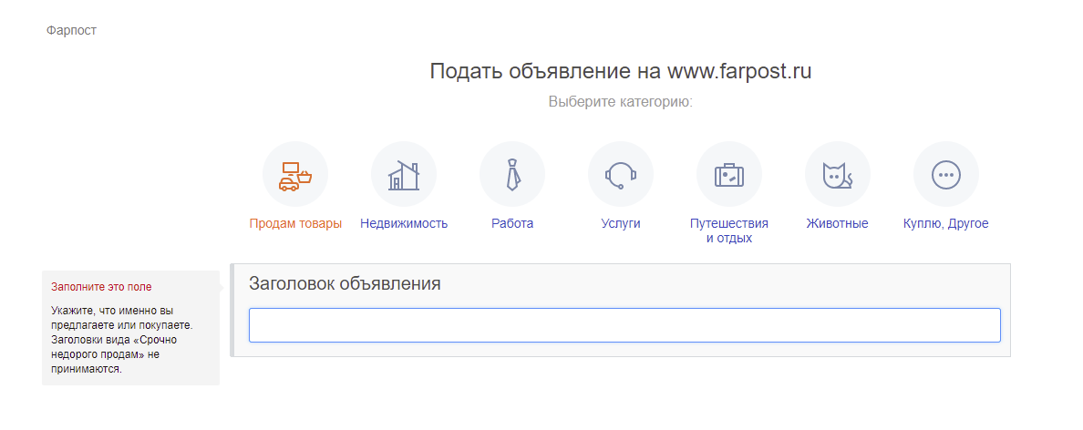Screen dimensions: 1083x430
Task: Choose the Работа necktie icon
Action: tap(512, 174)
